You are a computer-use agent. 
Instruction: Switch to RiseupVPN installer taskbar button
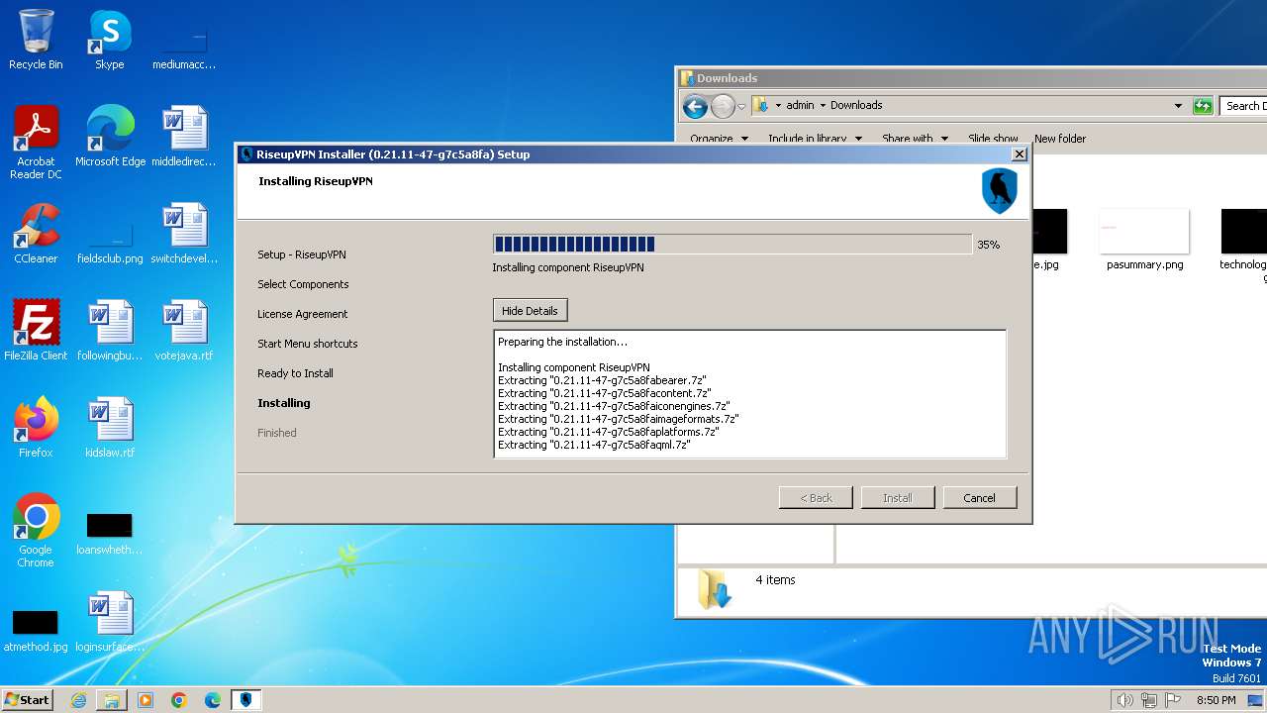coord(246,700)
